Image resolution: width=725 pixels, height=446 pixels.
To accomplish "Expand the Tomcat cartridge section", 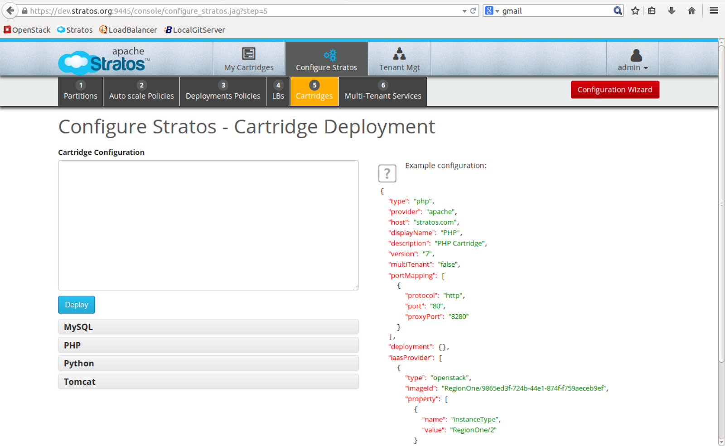I will 208,382.
